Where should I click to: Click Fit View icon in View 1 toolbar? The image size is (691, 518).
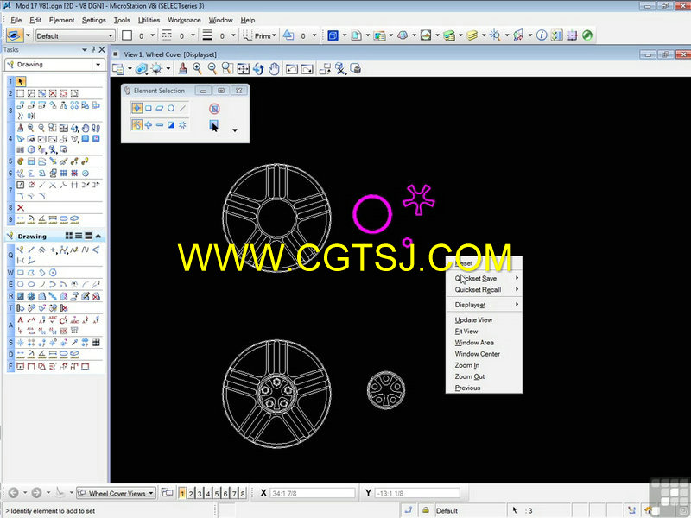[243, 69]
